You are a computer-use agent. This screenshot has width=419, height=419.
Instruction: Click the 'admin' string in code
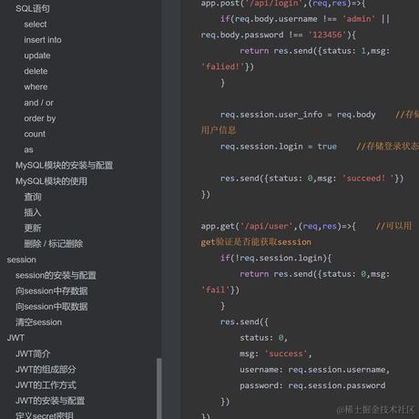pos(359,19)
